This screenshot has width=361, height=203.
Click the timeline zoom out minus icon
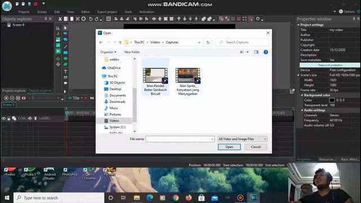(x=12, y=98)
